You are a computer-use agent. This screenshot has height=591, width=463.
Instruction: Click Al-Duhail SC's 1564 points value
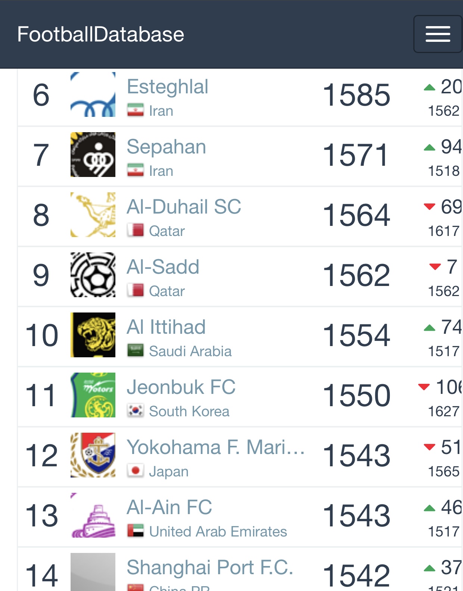point(357,215)
